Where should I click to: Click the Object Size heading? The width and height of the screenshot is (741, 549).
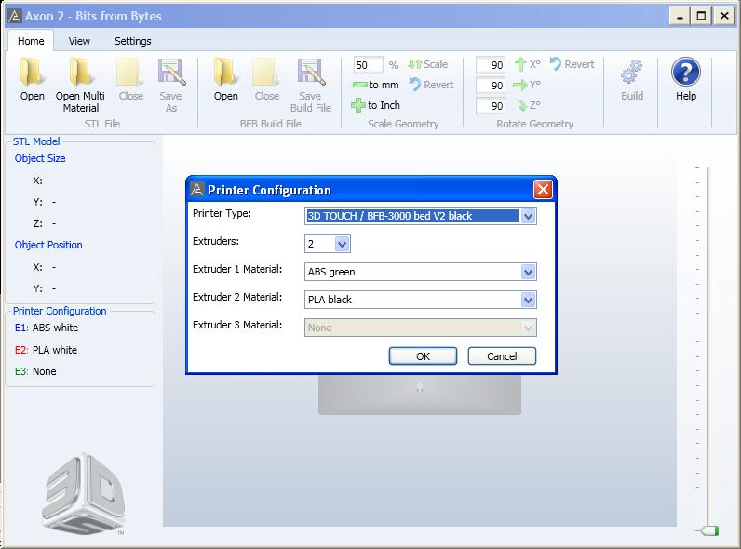pos(40,158)
